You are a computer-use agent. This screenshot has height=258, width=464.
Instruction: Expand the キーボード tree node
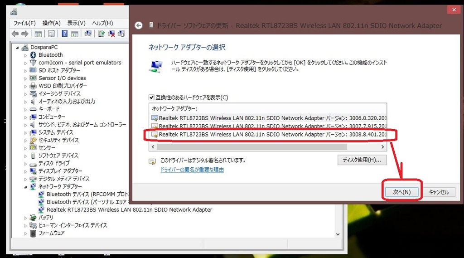tap(25, 109)
